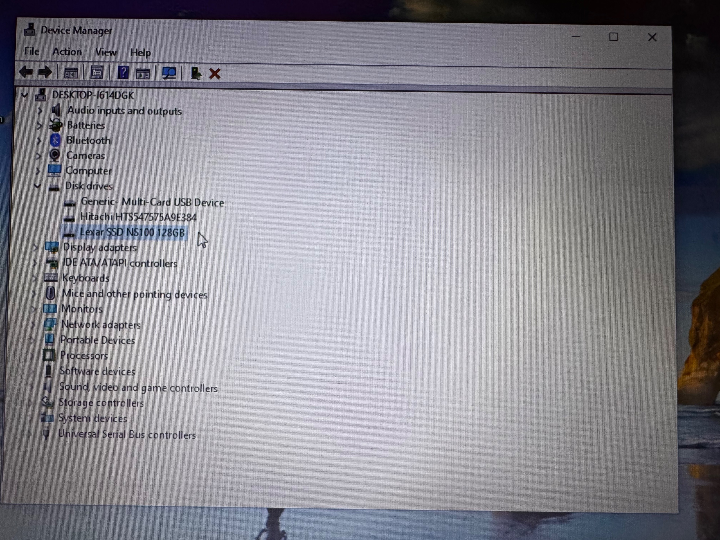The height and width of the screenshot is (540, 720).
Task: Expand Audio inputs and outputs
Action: pos(40,111)
